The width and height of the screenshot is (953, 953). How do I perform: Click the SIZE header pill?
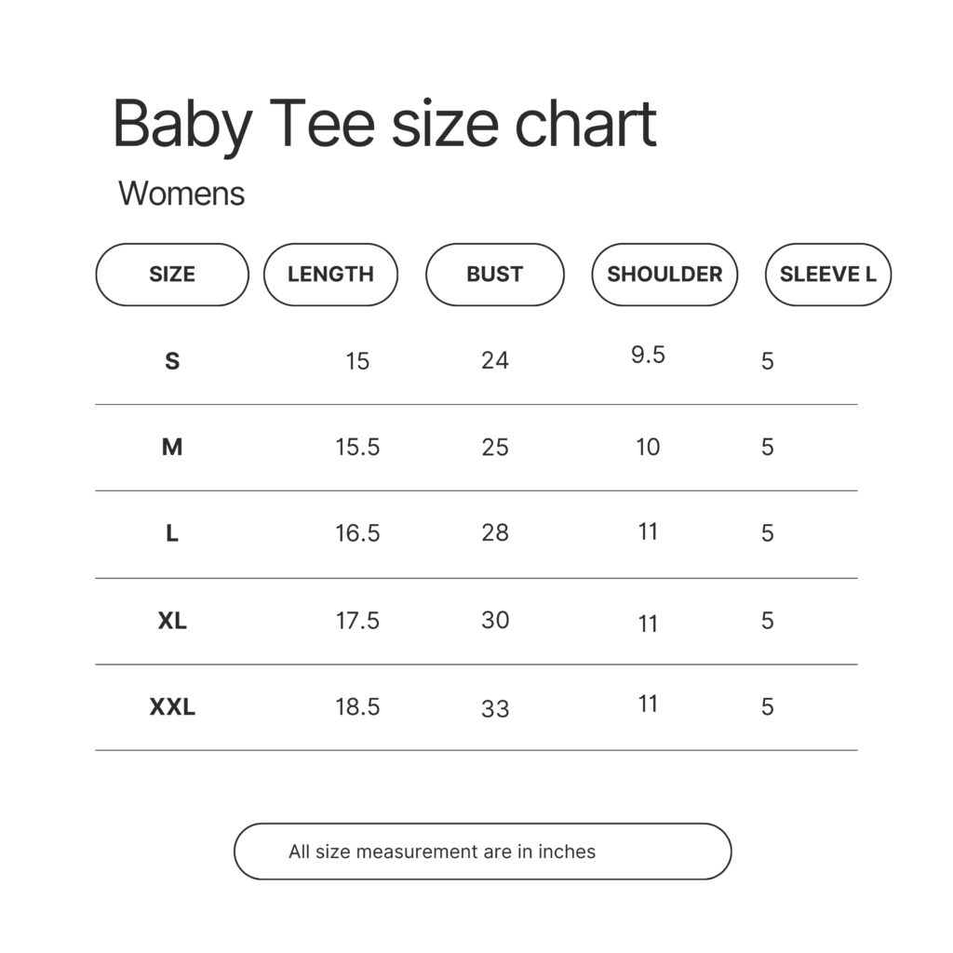pos(172,275)
